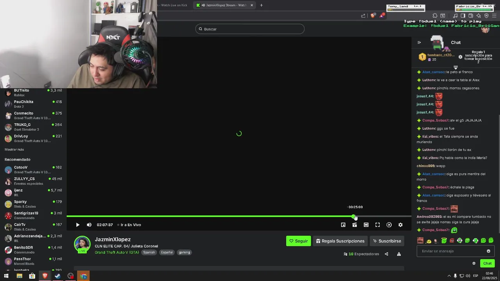Open Brave wallet icon
Image resolution: width=500 pixels, height=281 pixels.
(471, 16)
